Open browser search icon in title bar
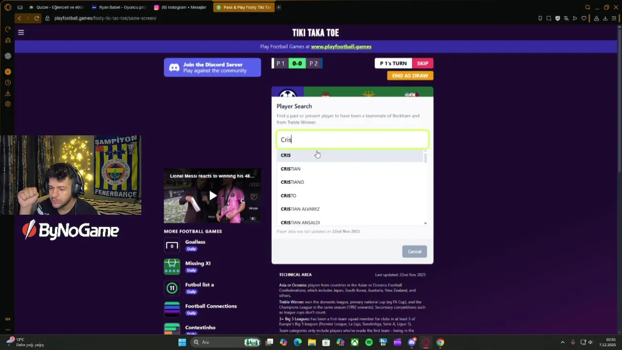The image size is (622, 350). 587,7
